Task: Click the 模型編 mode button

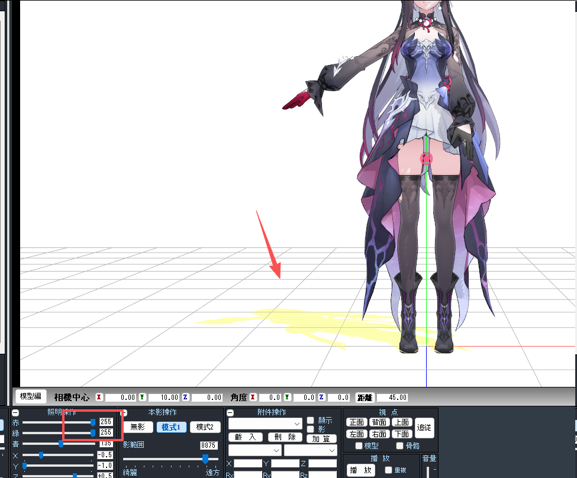Action: click(x=31, y=396)
